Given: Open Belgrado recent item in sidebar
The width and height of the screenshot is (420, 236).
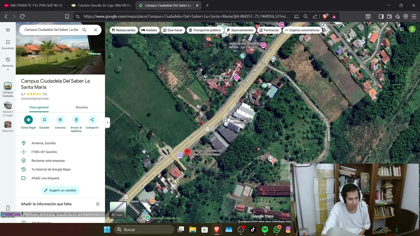Looking at the screenshot, I should click(x=8, y=127).
